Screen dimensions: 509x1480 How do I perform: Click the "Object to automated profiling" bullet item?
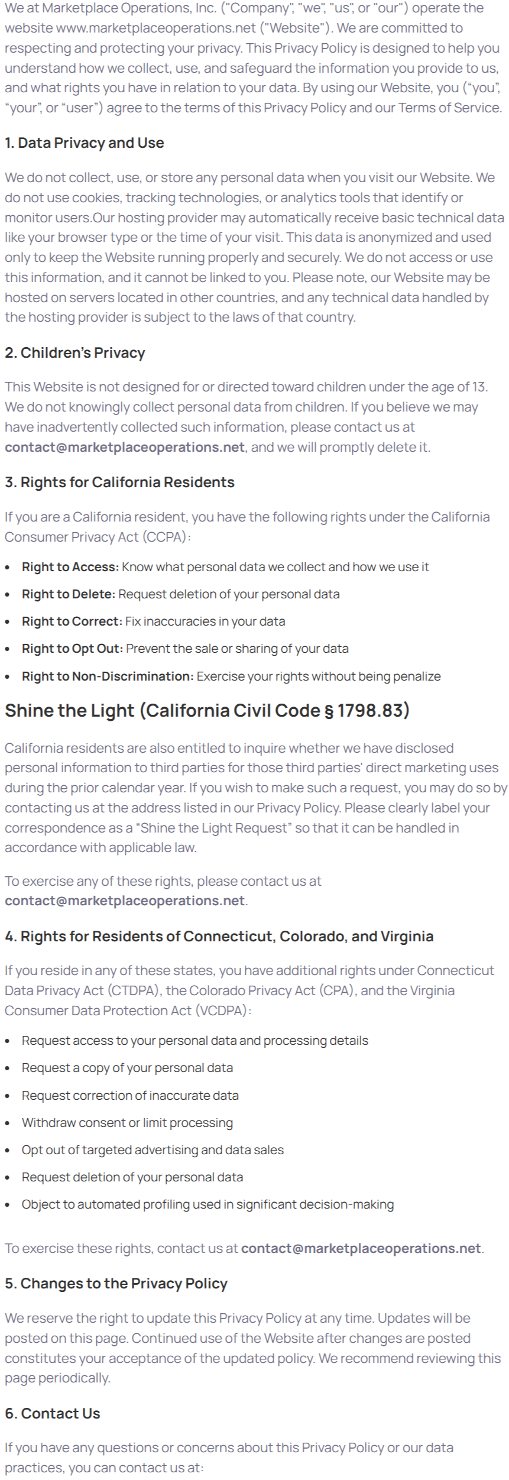(x=208, y=1204)
